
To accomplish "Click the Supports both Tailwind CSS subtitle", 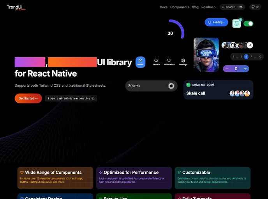I will click(60, 86).
